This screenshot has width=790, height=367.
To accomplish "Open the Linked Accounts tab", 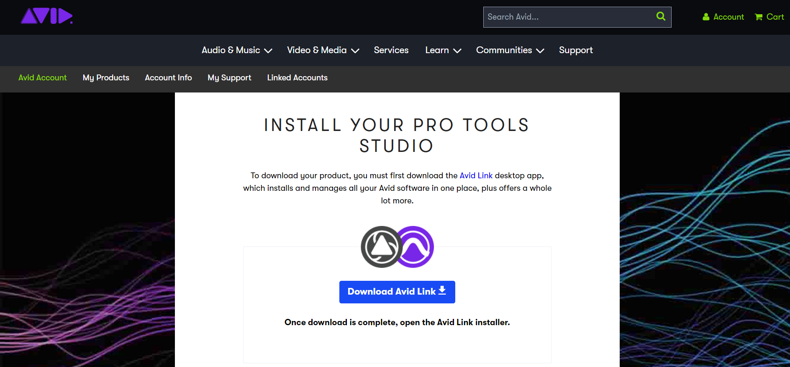I will [298, 78].
